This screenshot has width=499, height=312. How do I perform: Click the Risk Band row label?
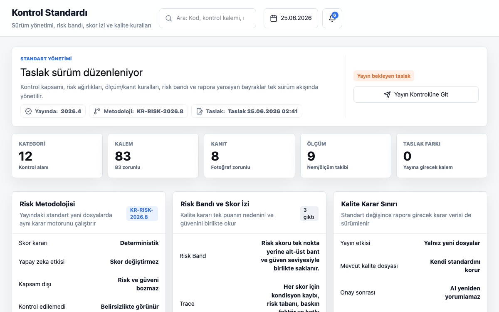193,256
